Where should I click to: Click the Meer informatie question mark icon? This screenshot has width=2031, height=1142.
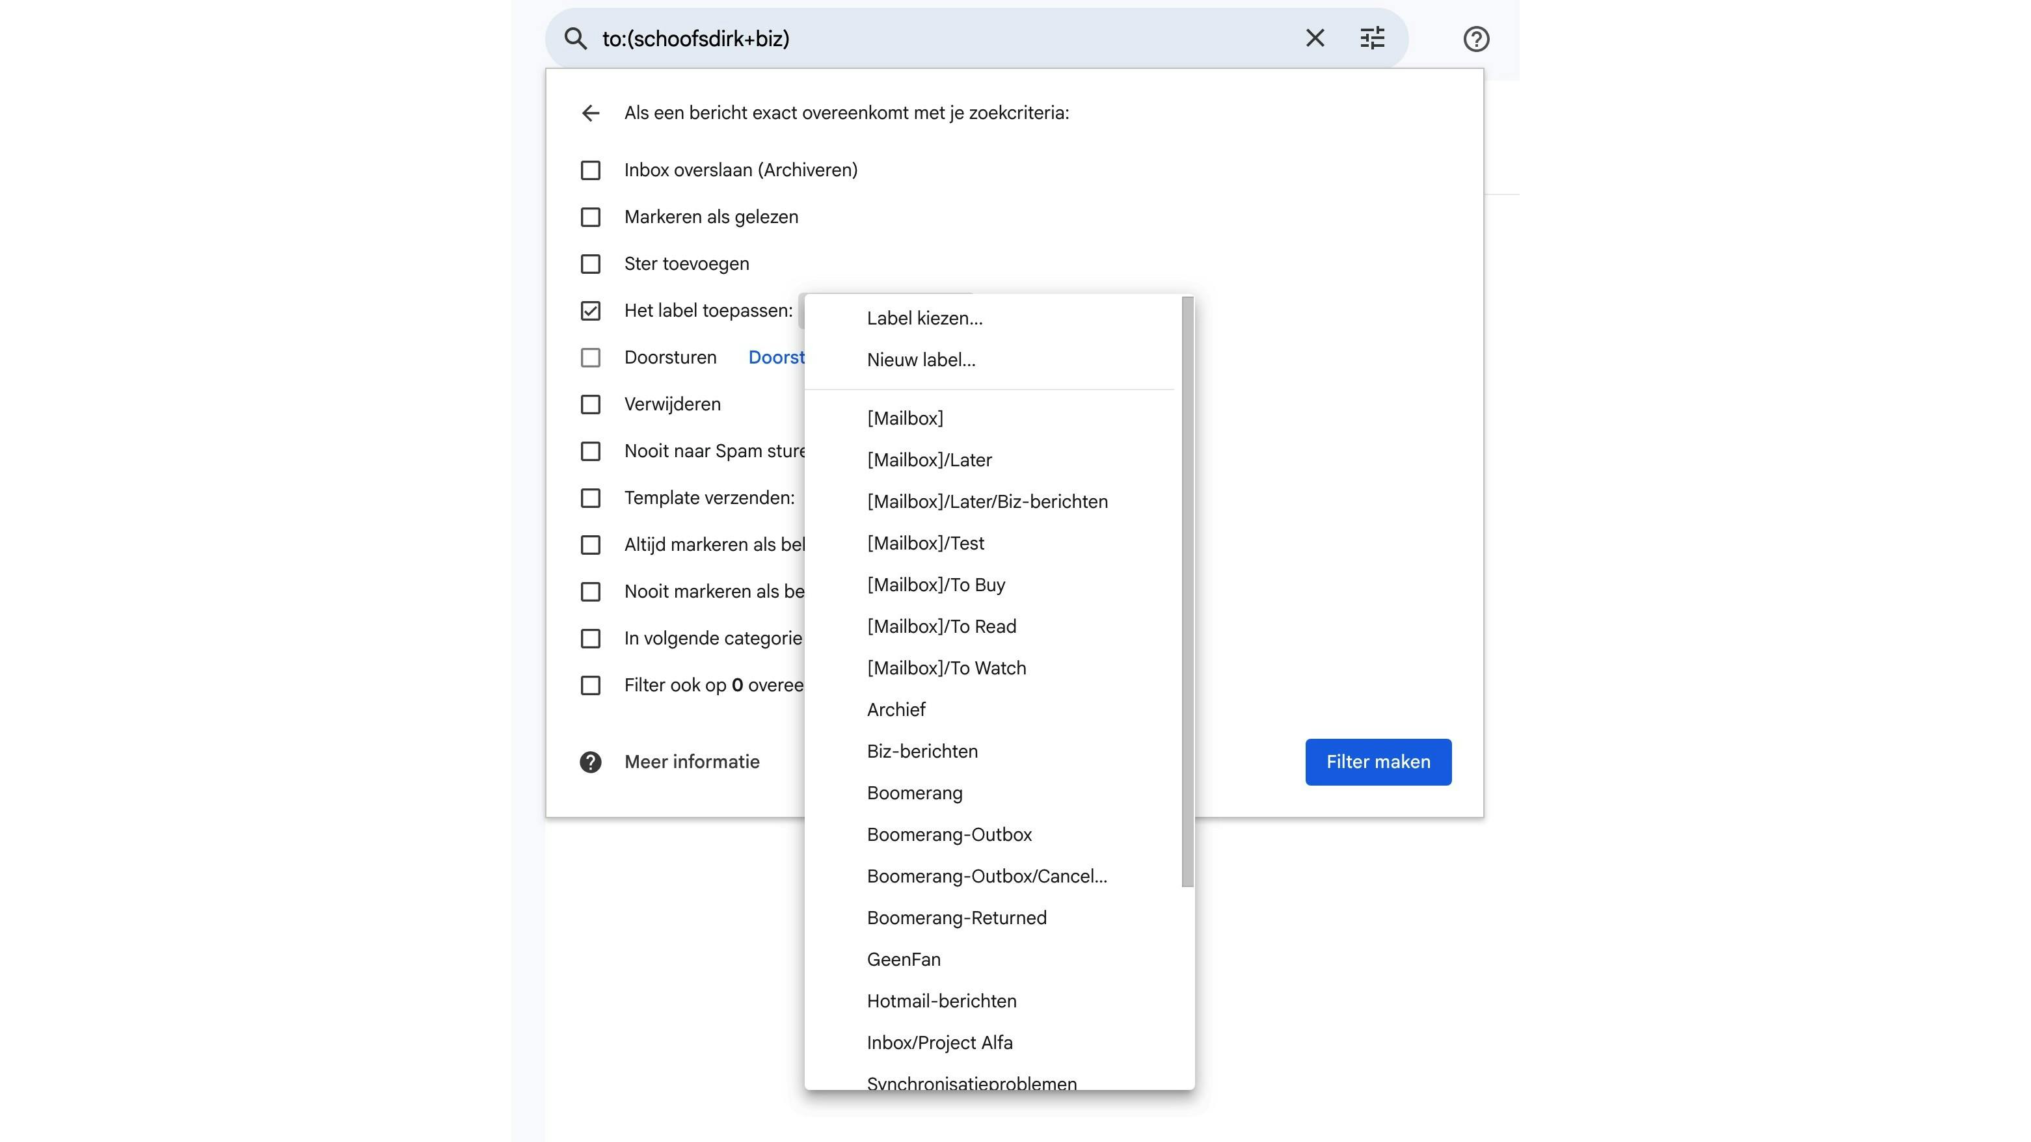(591, 762)
